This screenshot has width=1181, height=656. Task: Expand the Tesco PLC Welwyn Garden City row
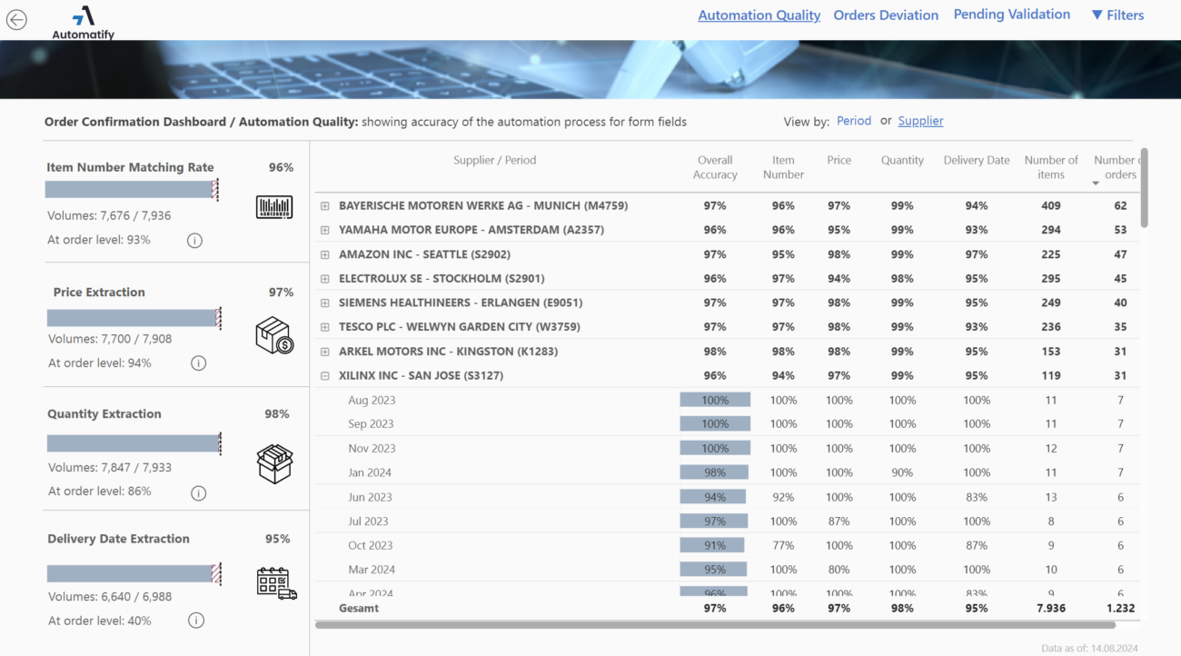(x=325, y=327)
